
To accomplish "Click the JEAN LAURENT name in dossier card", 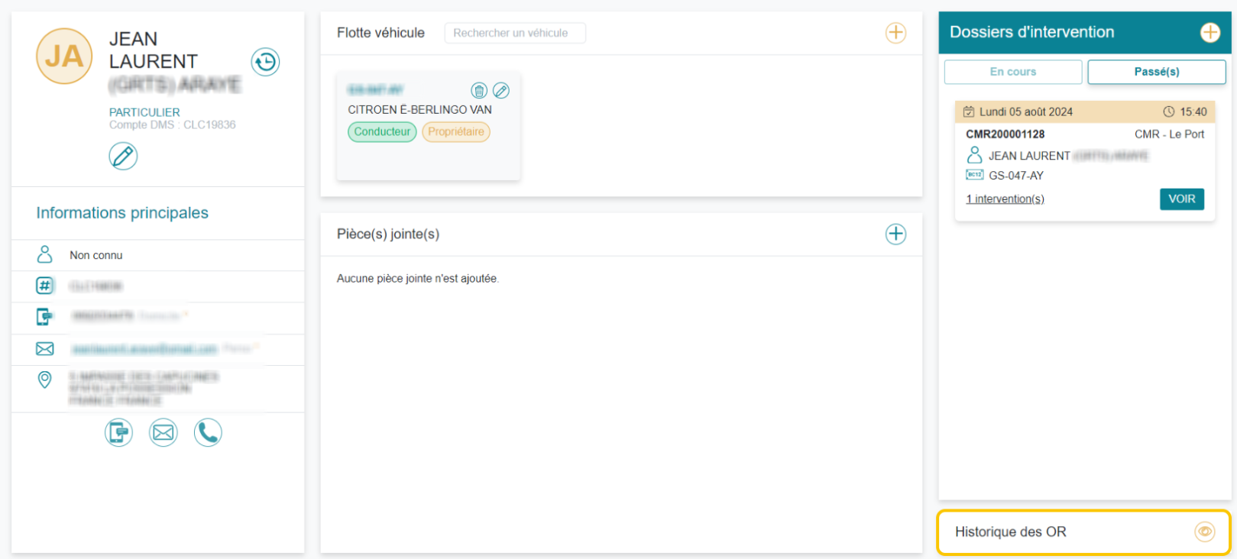I will (x=1029, y=156).
